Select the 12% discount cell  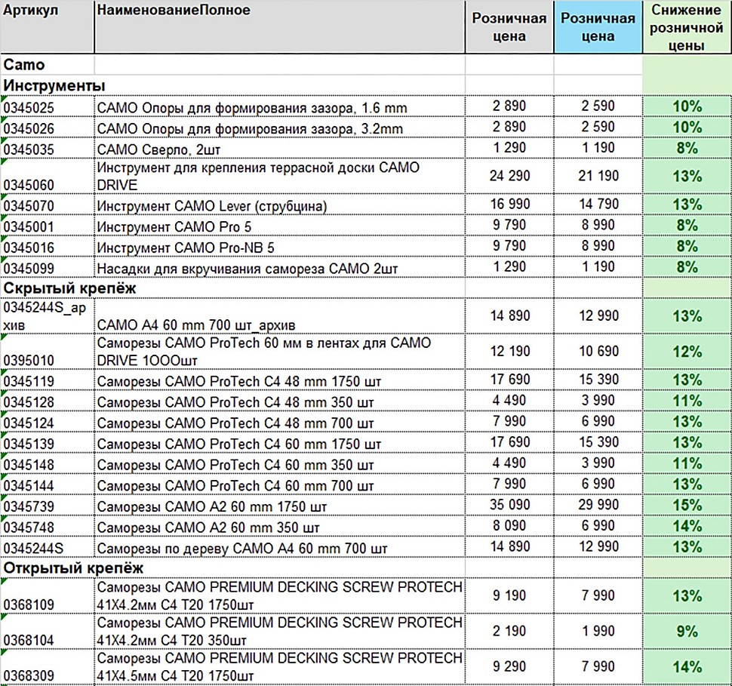click(687, 351)
